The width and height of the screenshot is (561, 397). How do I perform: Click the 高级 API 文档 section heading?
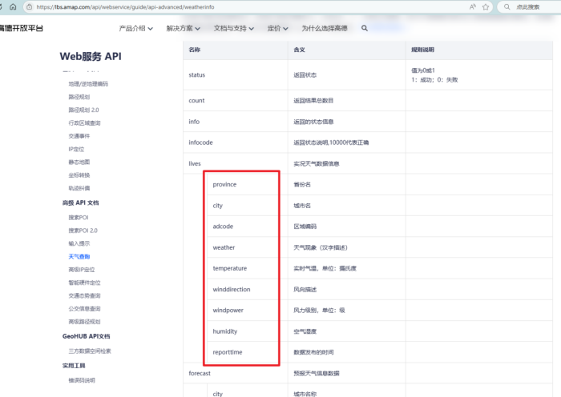80,203
